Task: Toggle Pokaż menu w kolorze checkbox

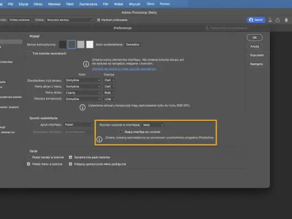Action: point(29,164)
